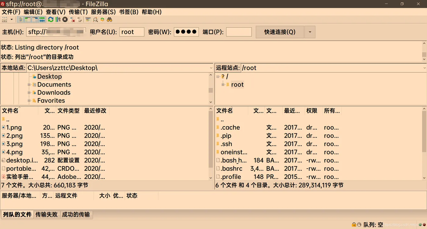This screenshot has width=427, height=229.
Task: Click the 快速连接(Q) button
Action: pos(280,32)
